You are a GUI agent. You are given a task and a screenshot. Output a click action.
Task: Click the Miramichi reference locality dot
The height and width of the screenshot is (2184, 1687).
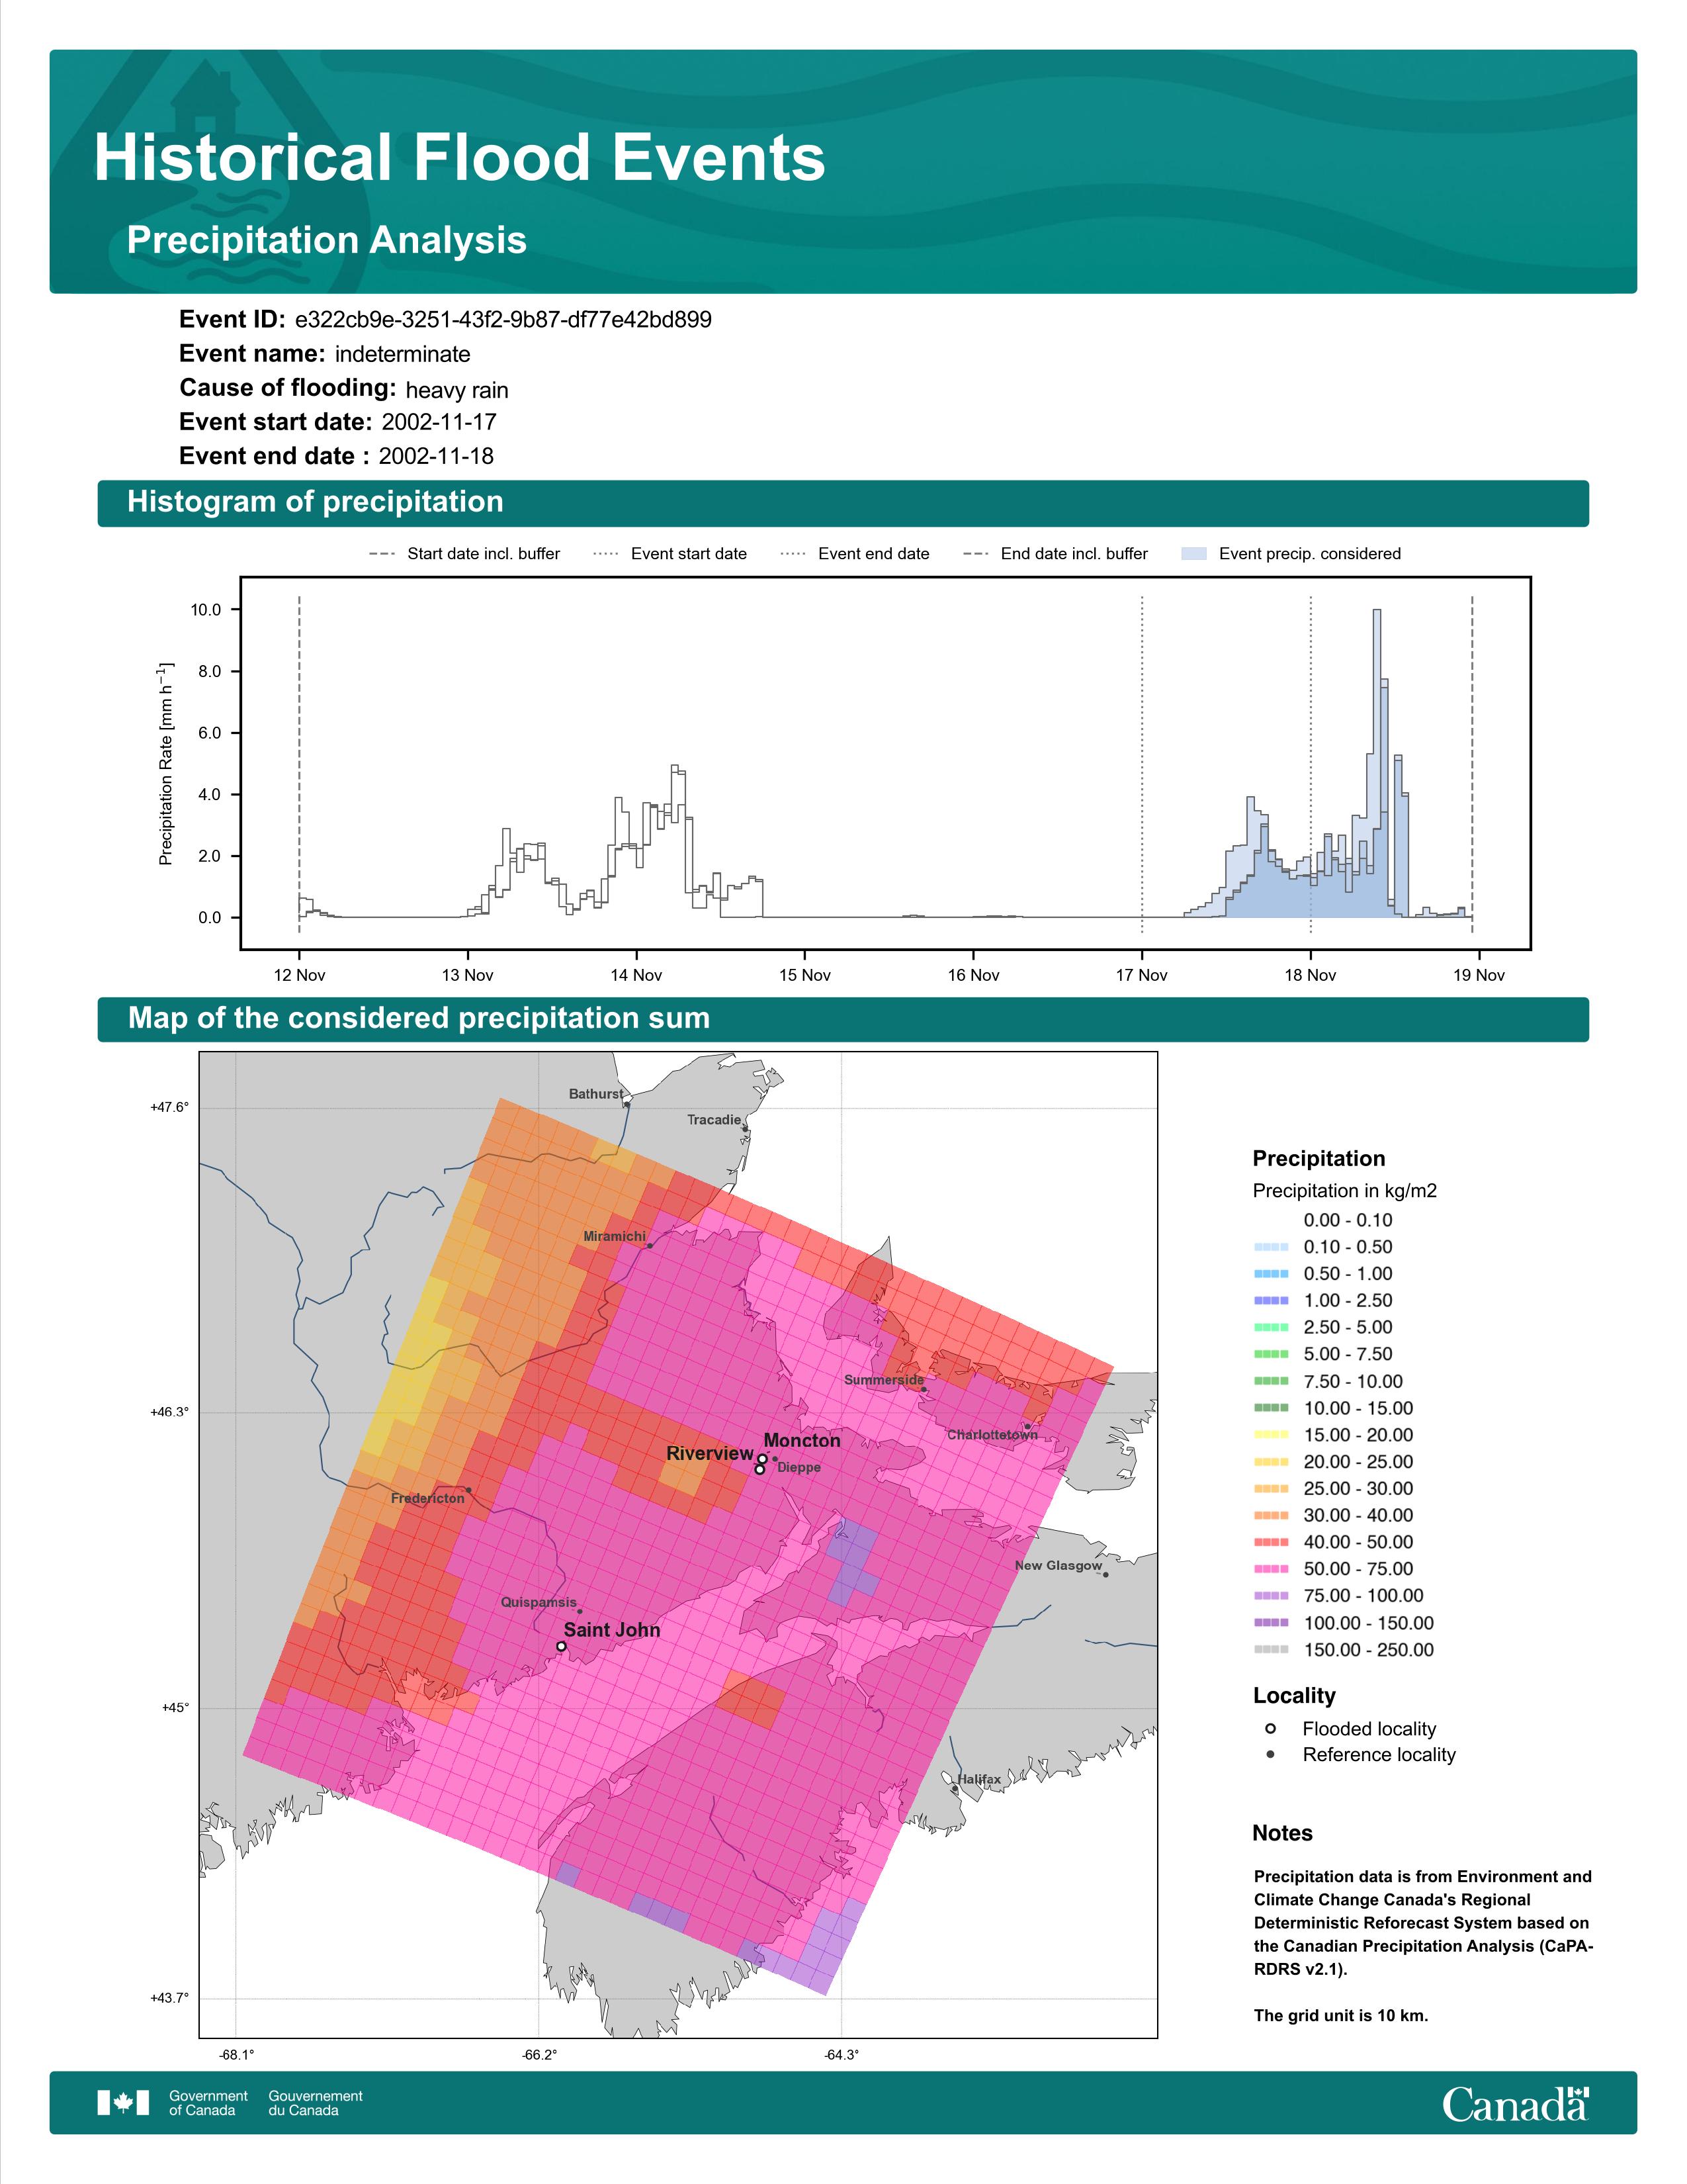click(x=650, y=1246)
